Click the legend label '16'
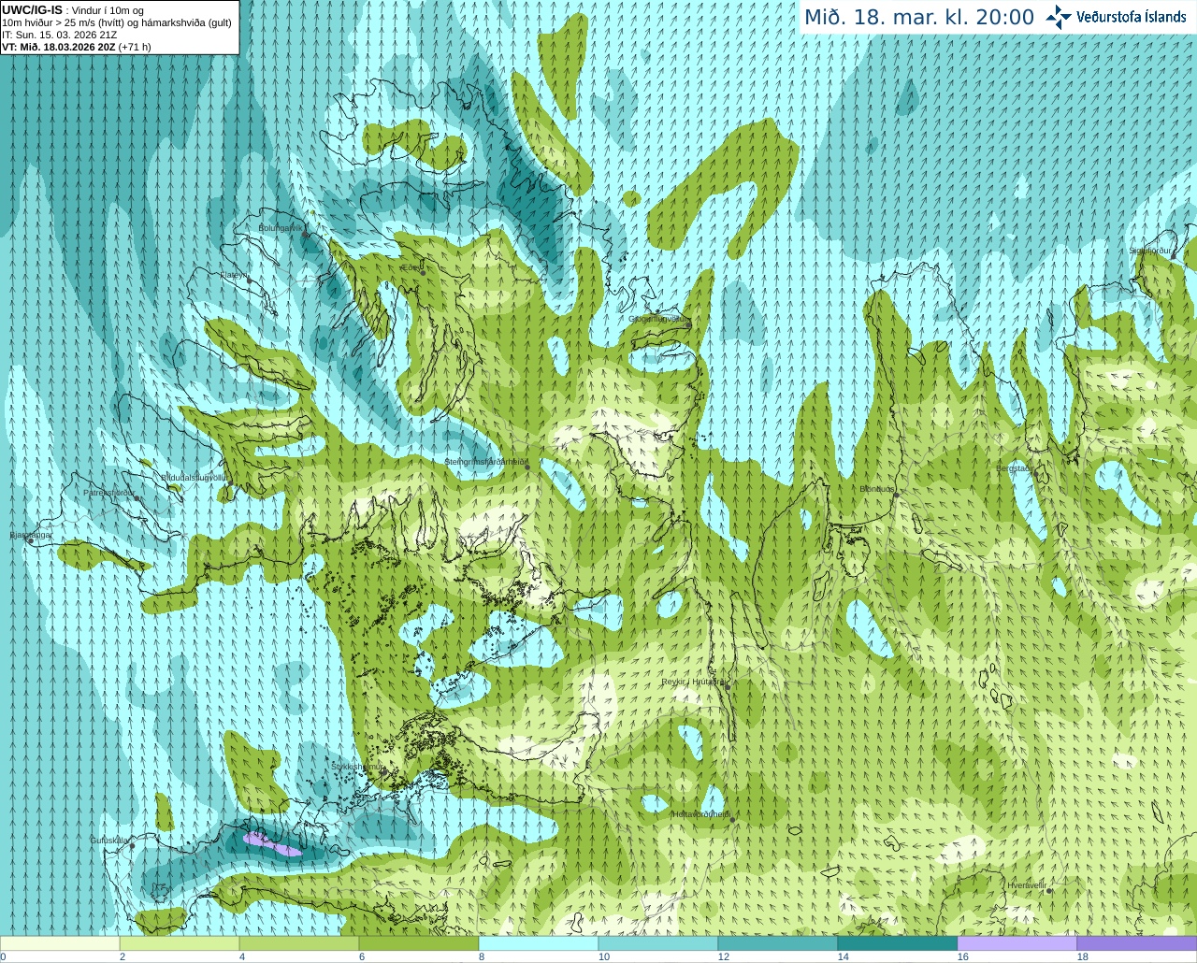Image resolution: width=1197 pixels, height=963 pixels. tap(963, 956)
